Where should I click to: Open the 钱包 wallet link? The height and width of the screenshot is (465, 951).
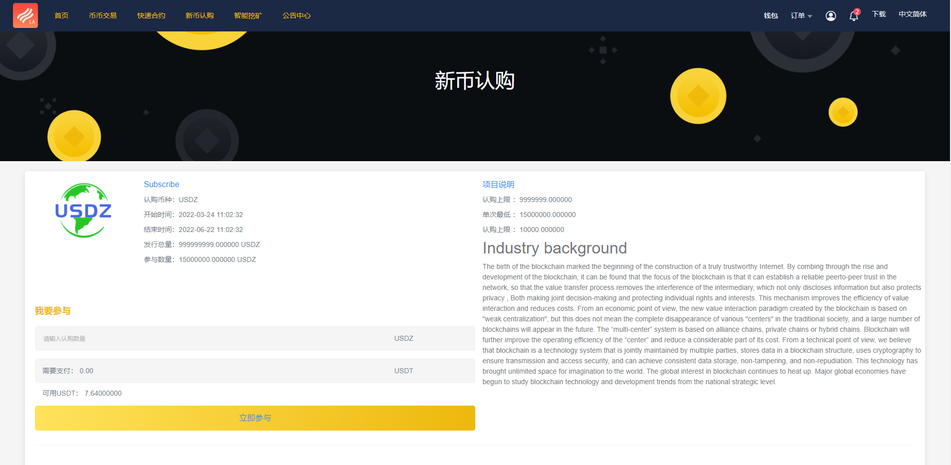[x=770, y=15]
